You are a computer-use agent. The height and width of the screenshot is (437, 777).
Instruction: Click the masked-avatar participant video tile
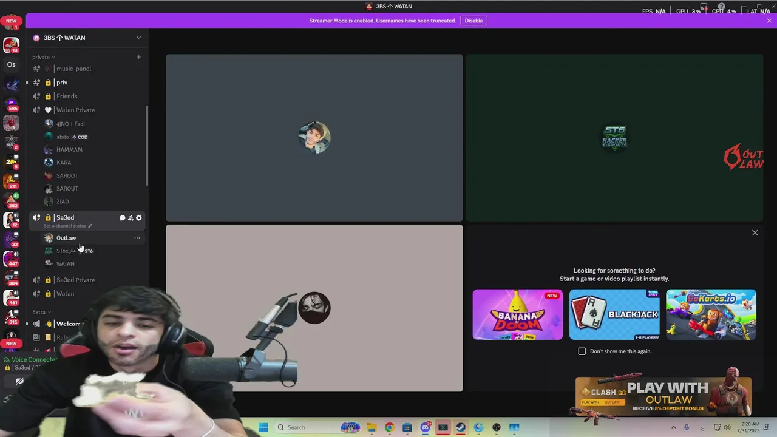(314, 308)
